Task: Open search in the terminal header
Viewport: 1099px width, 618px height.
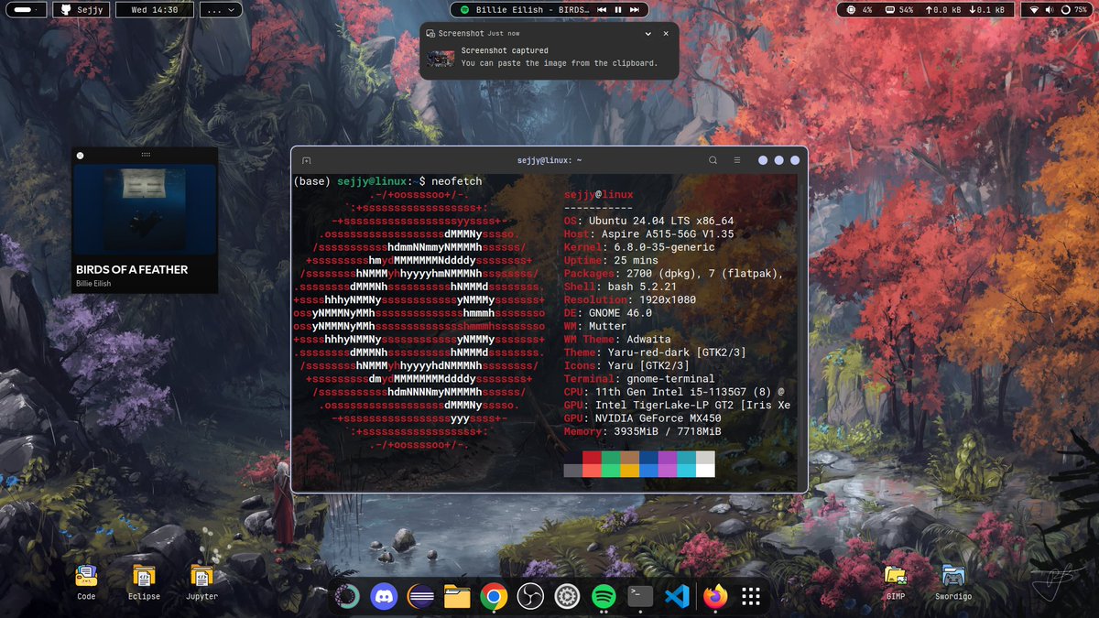Action: pos(713,160)
